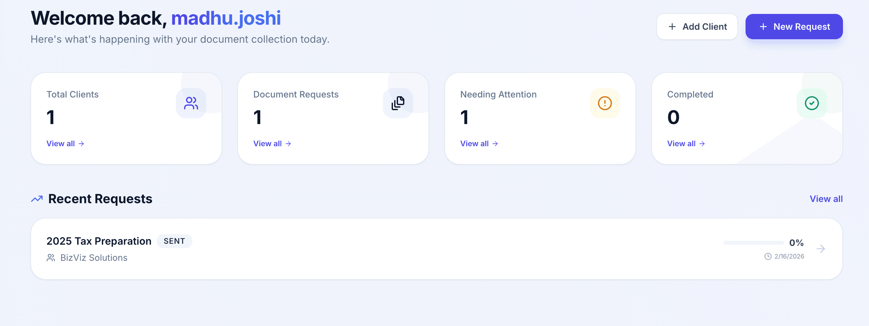
Task: Click View all next to Recent Requests
Action: pyautogui.click(x=826, y=198)
